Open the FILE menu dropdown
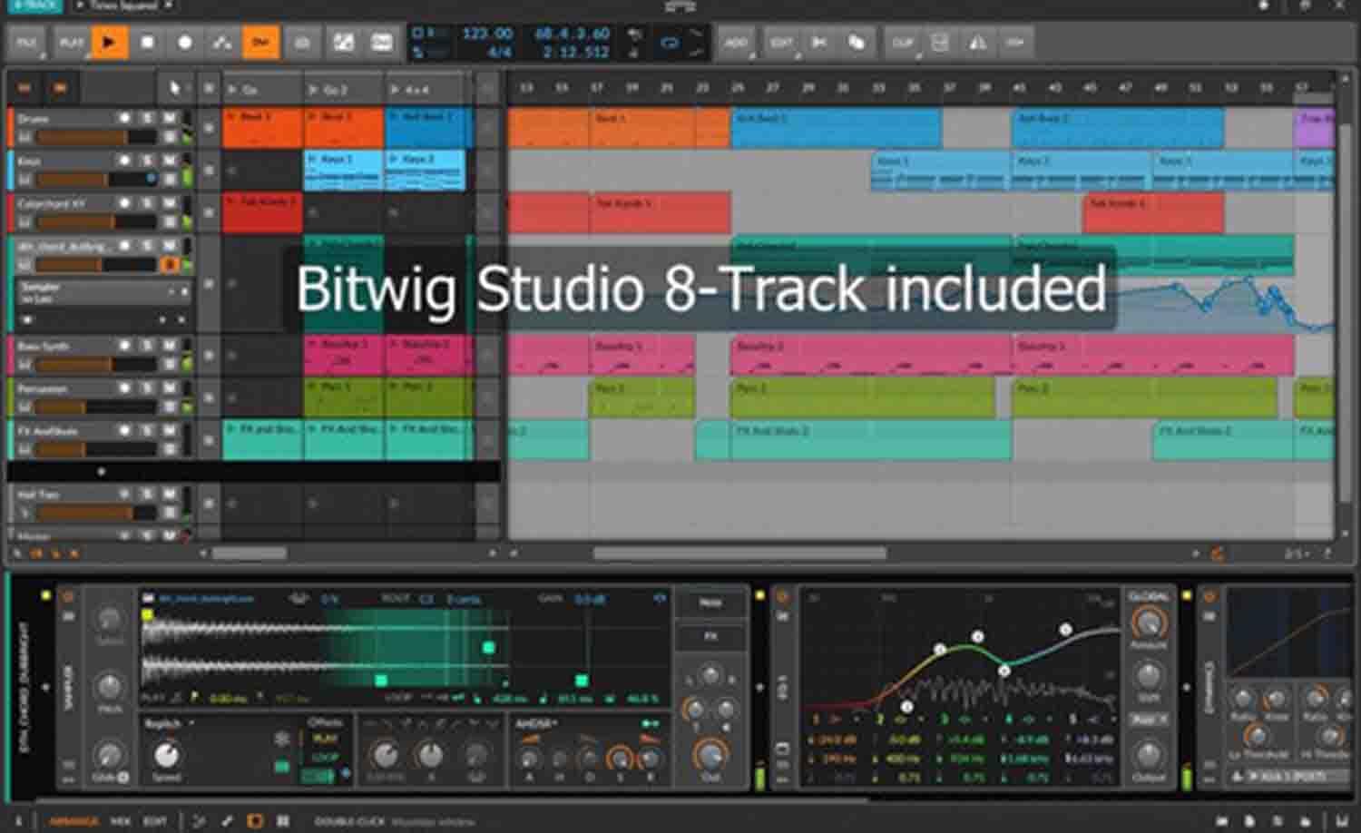This screenshot has width=1361, height=833. (26, 43)
